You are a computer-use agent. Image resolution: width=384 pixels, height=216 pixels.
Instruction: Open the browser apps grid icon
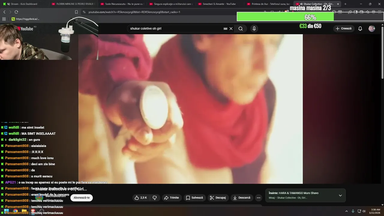[x=4, y=19]
